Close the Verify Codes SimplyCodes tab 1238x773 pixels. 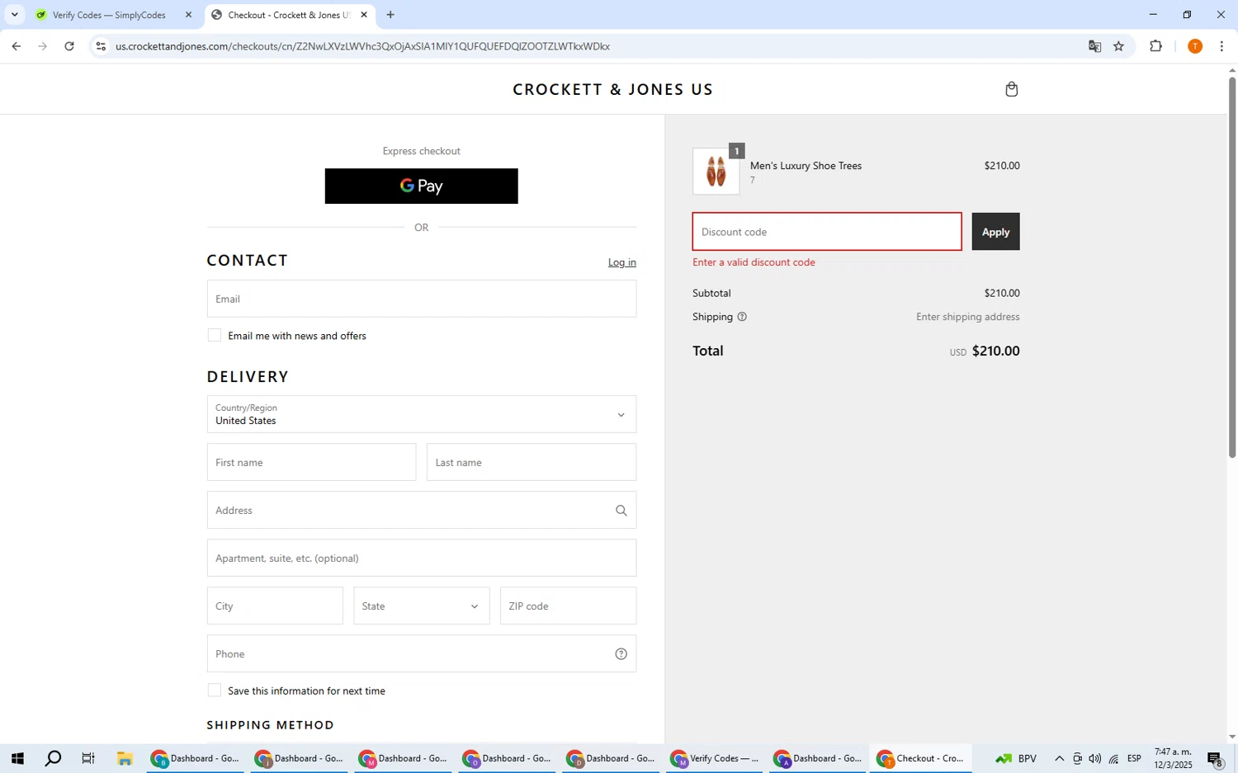click(x=188, y=15)
